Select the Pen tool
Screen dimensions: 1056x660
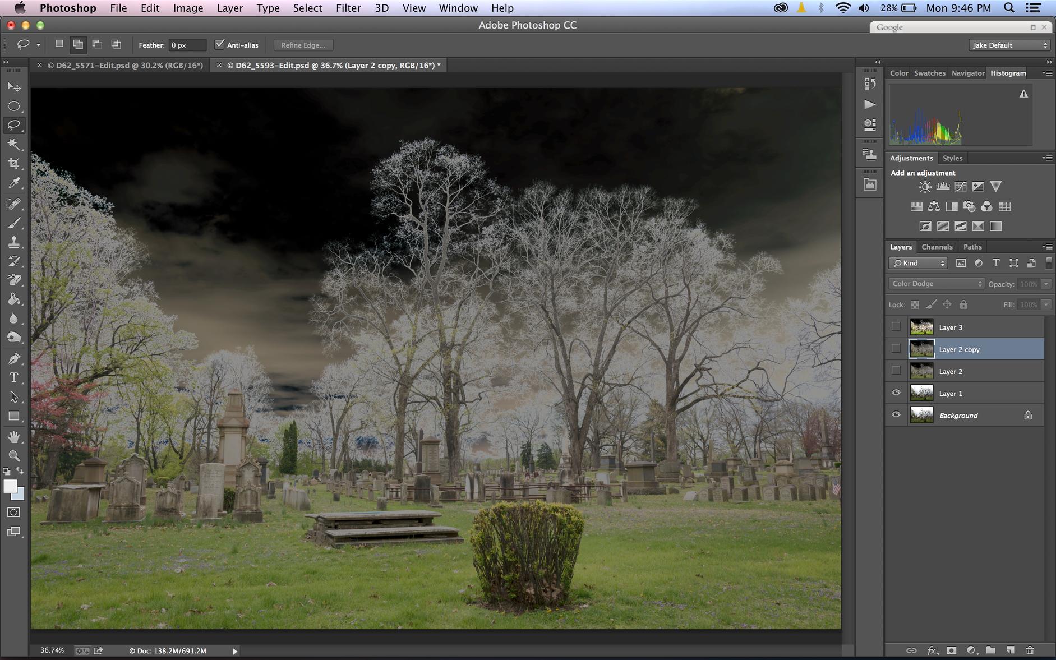coord(14,358)
